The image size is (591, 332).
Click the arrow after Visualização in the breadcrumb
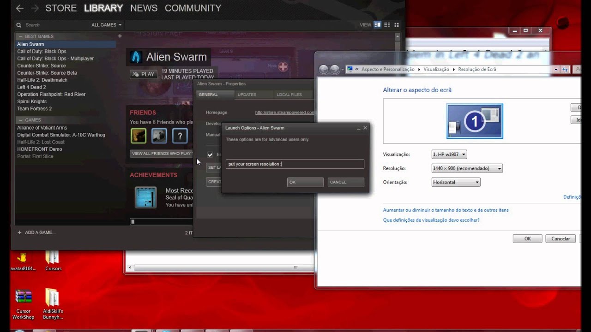454,69
